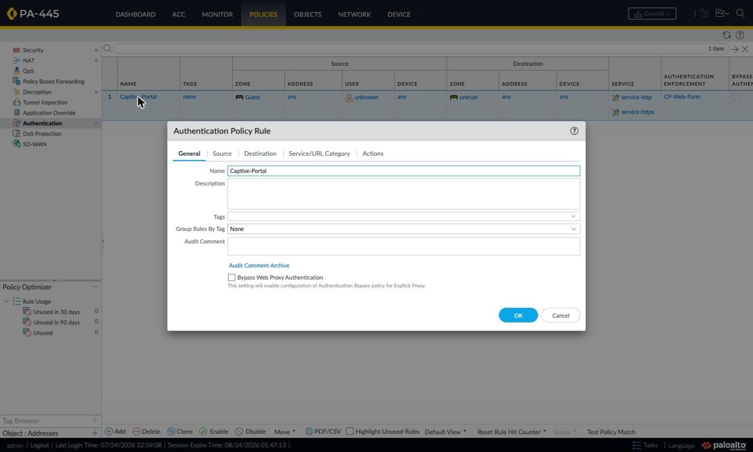Click the Unused rule usage item
This screenshot has height=452, width=753.
(43, 333)
